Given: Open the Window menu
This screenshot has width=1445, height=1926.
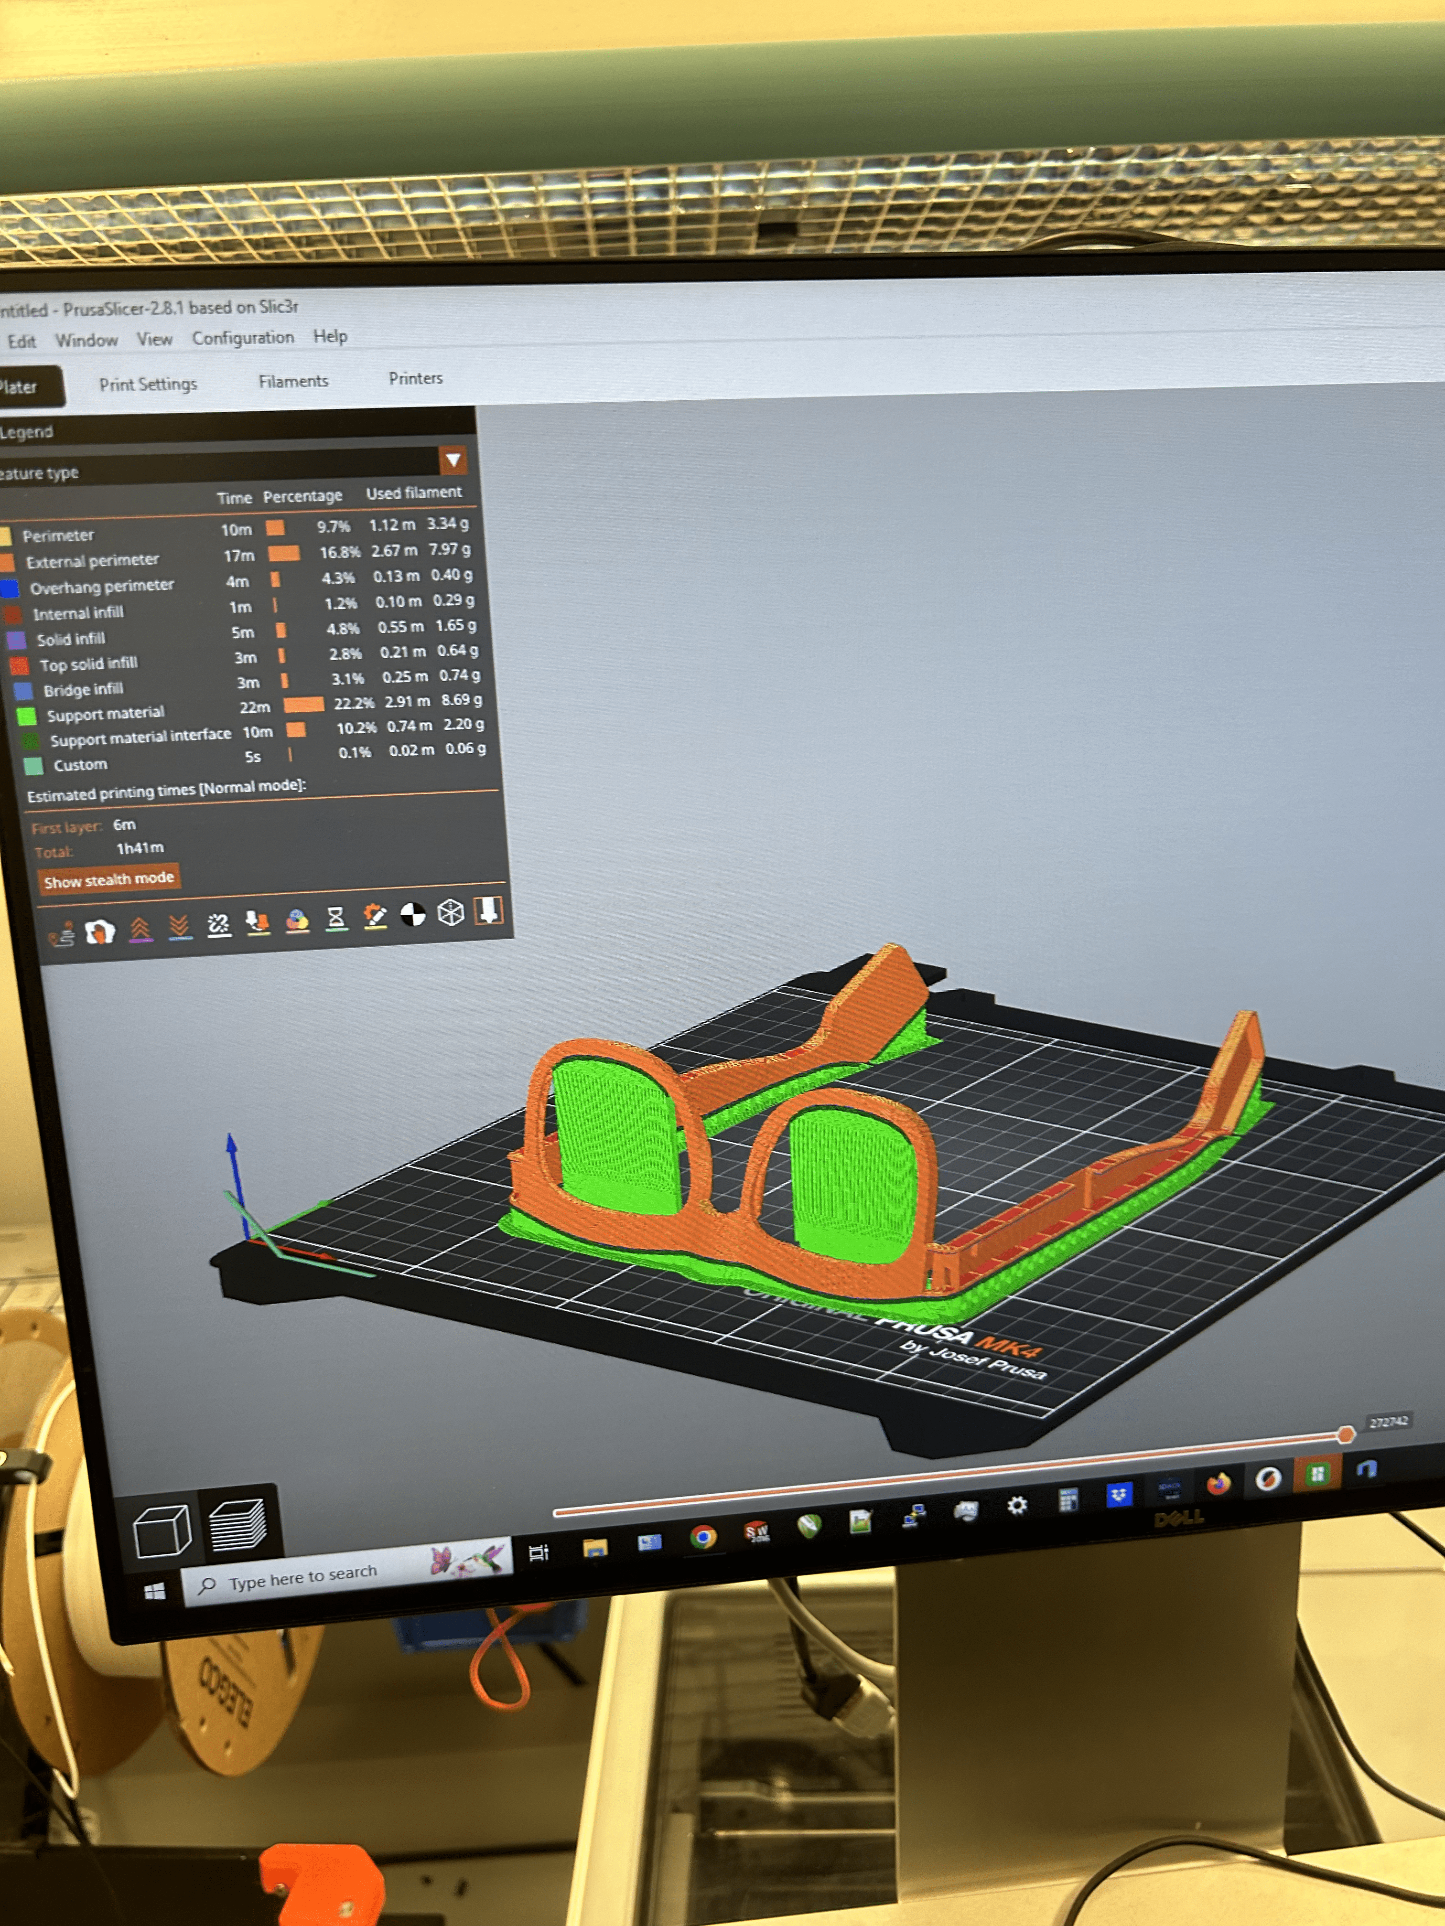Looking at the screenshot, I should 86,340.
